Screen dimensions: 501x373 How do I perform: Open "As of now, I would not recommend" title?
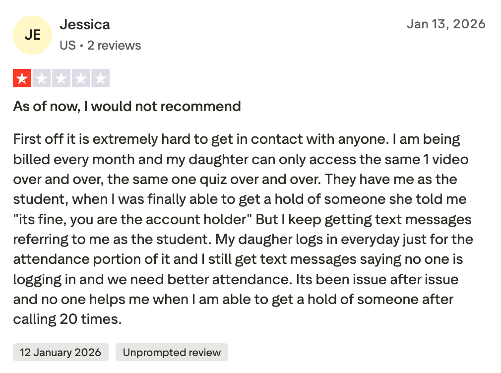(127, 106)
